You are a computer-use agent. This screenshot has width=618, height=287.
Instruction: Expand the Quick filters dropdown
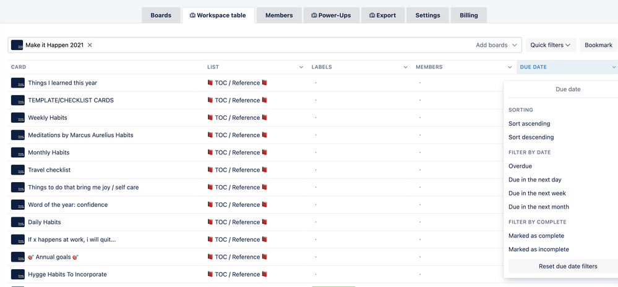(x=551, y=45)
